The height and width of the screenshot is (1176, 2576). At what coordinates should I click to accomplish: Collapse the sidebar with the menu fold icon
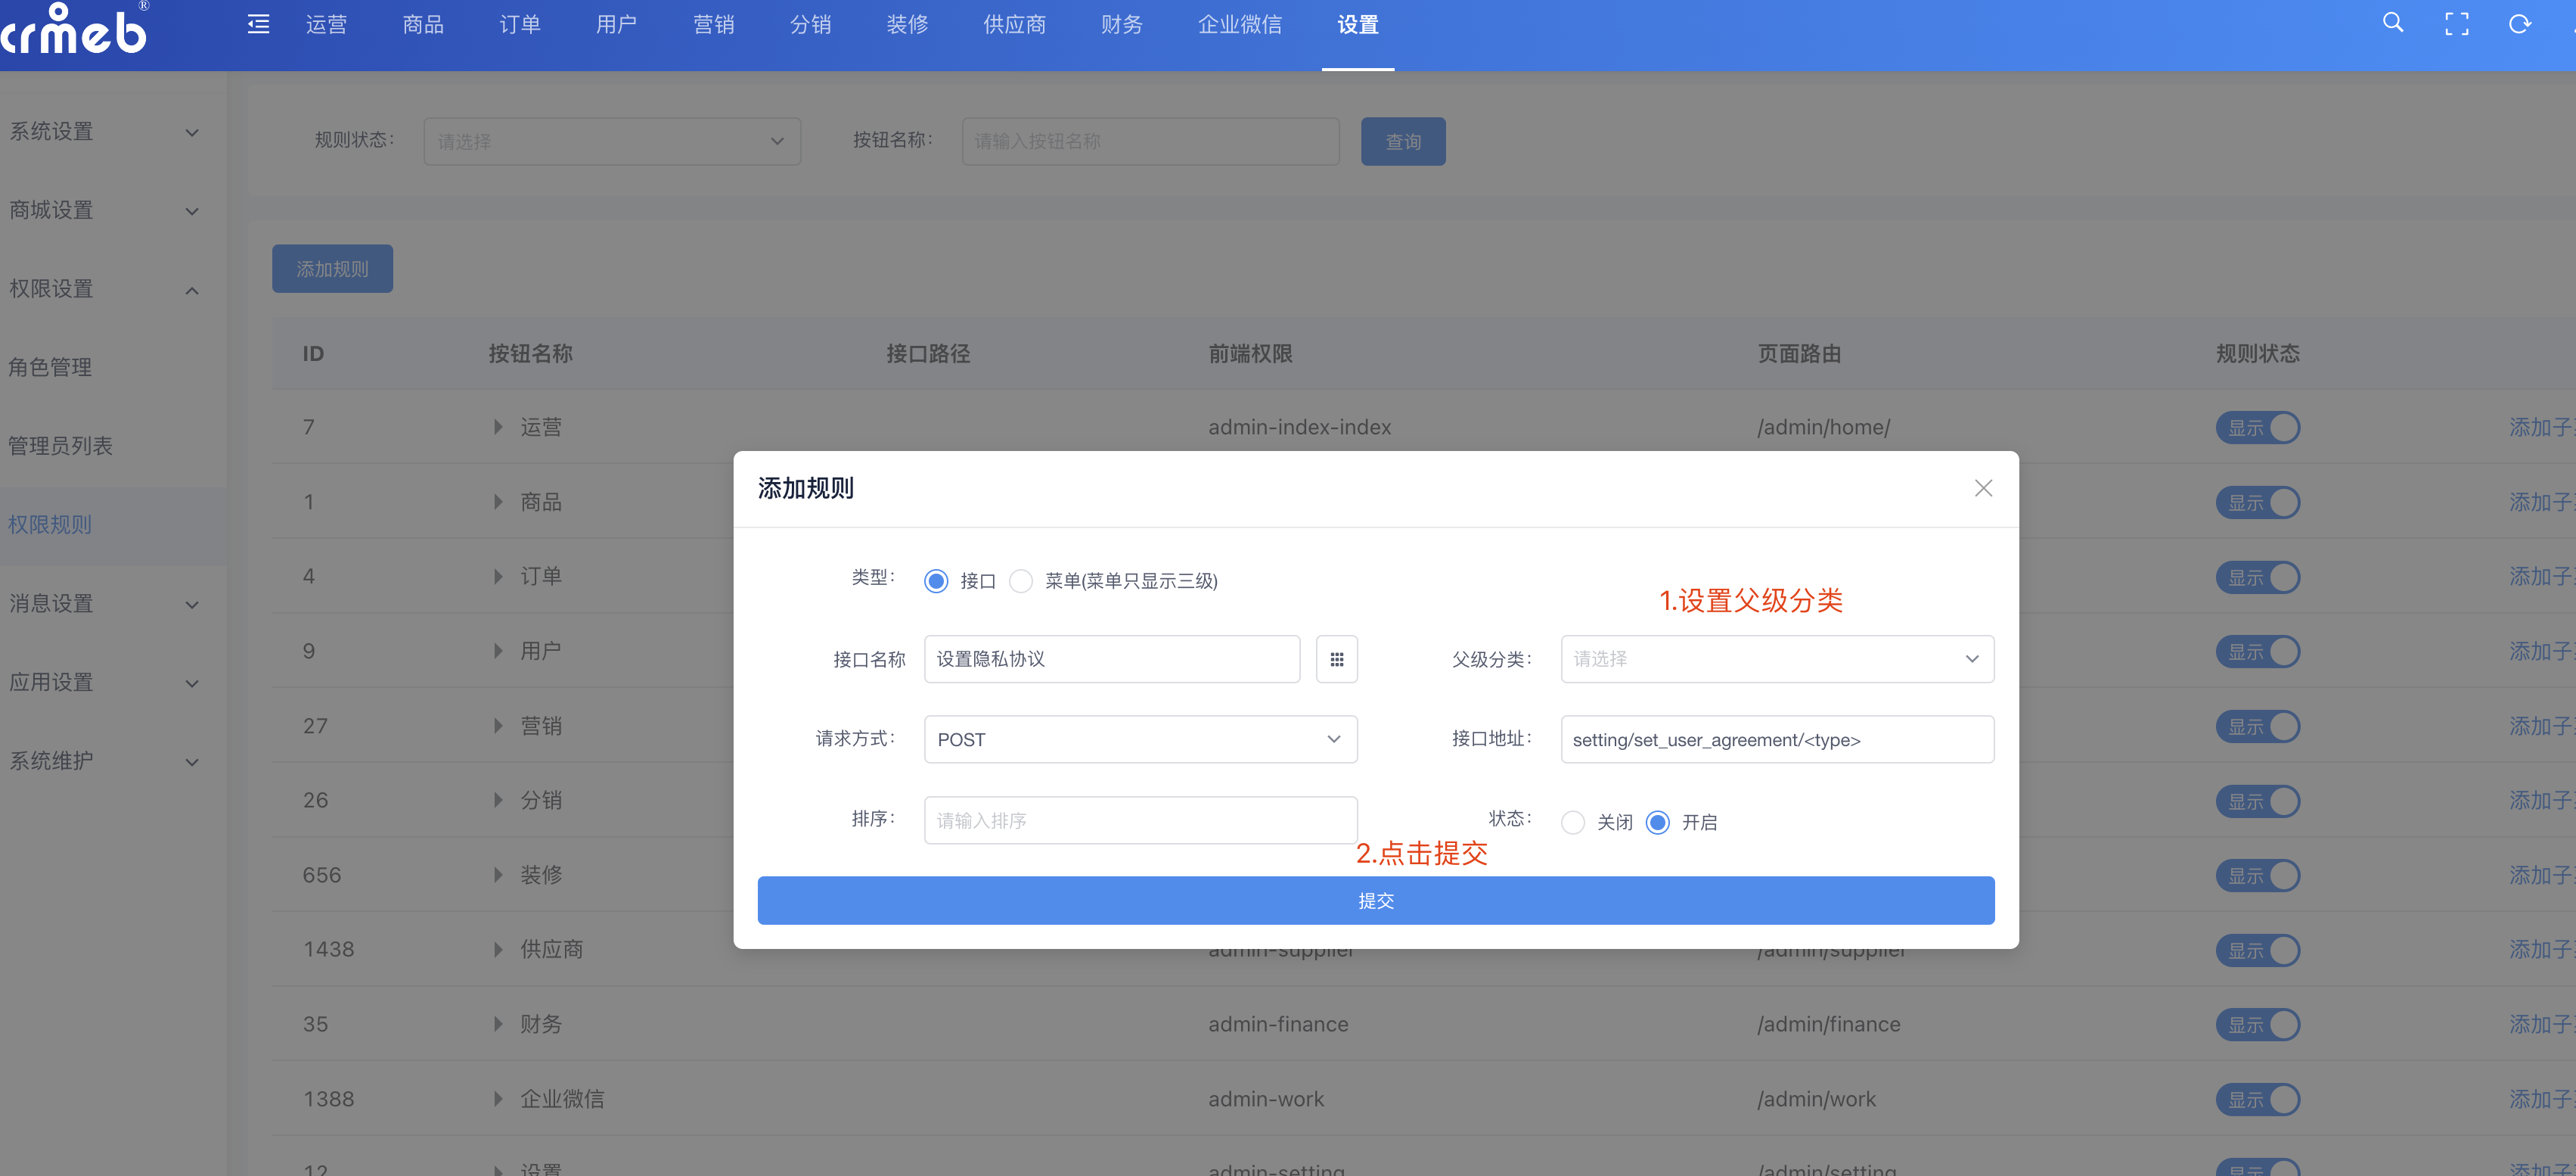(x=258, y=24)
